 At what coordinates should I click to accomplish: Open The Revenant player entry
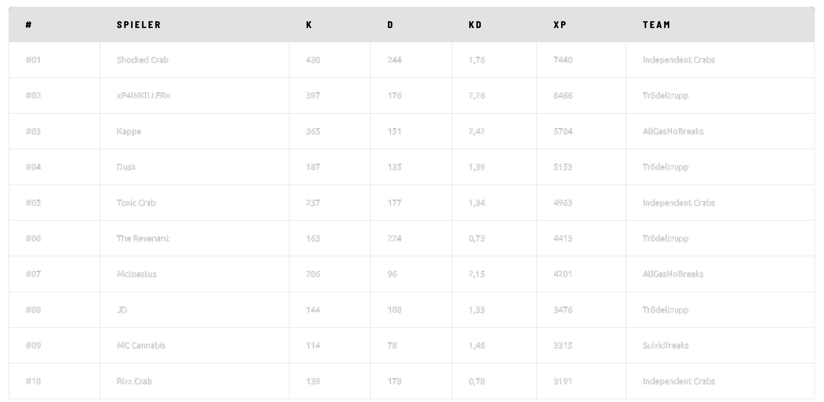pos(143,238)
